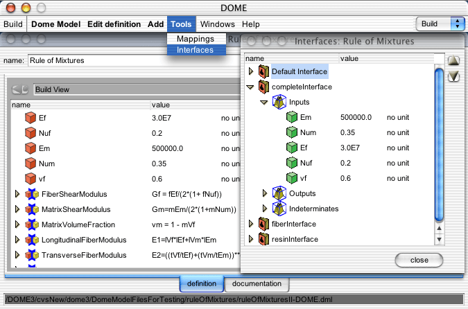Screen dimensions: 468x309
Task: Click the move-up arrow in Interfaces window
Action: coord(453,60)
